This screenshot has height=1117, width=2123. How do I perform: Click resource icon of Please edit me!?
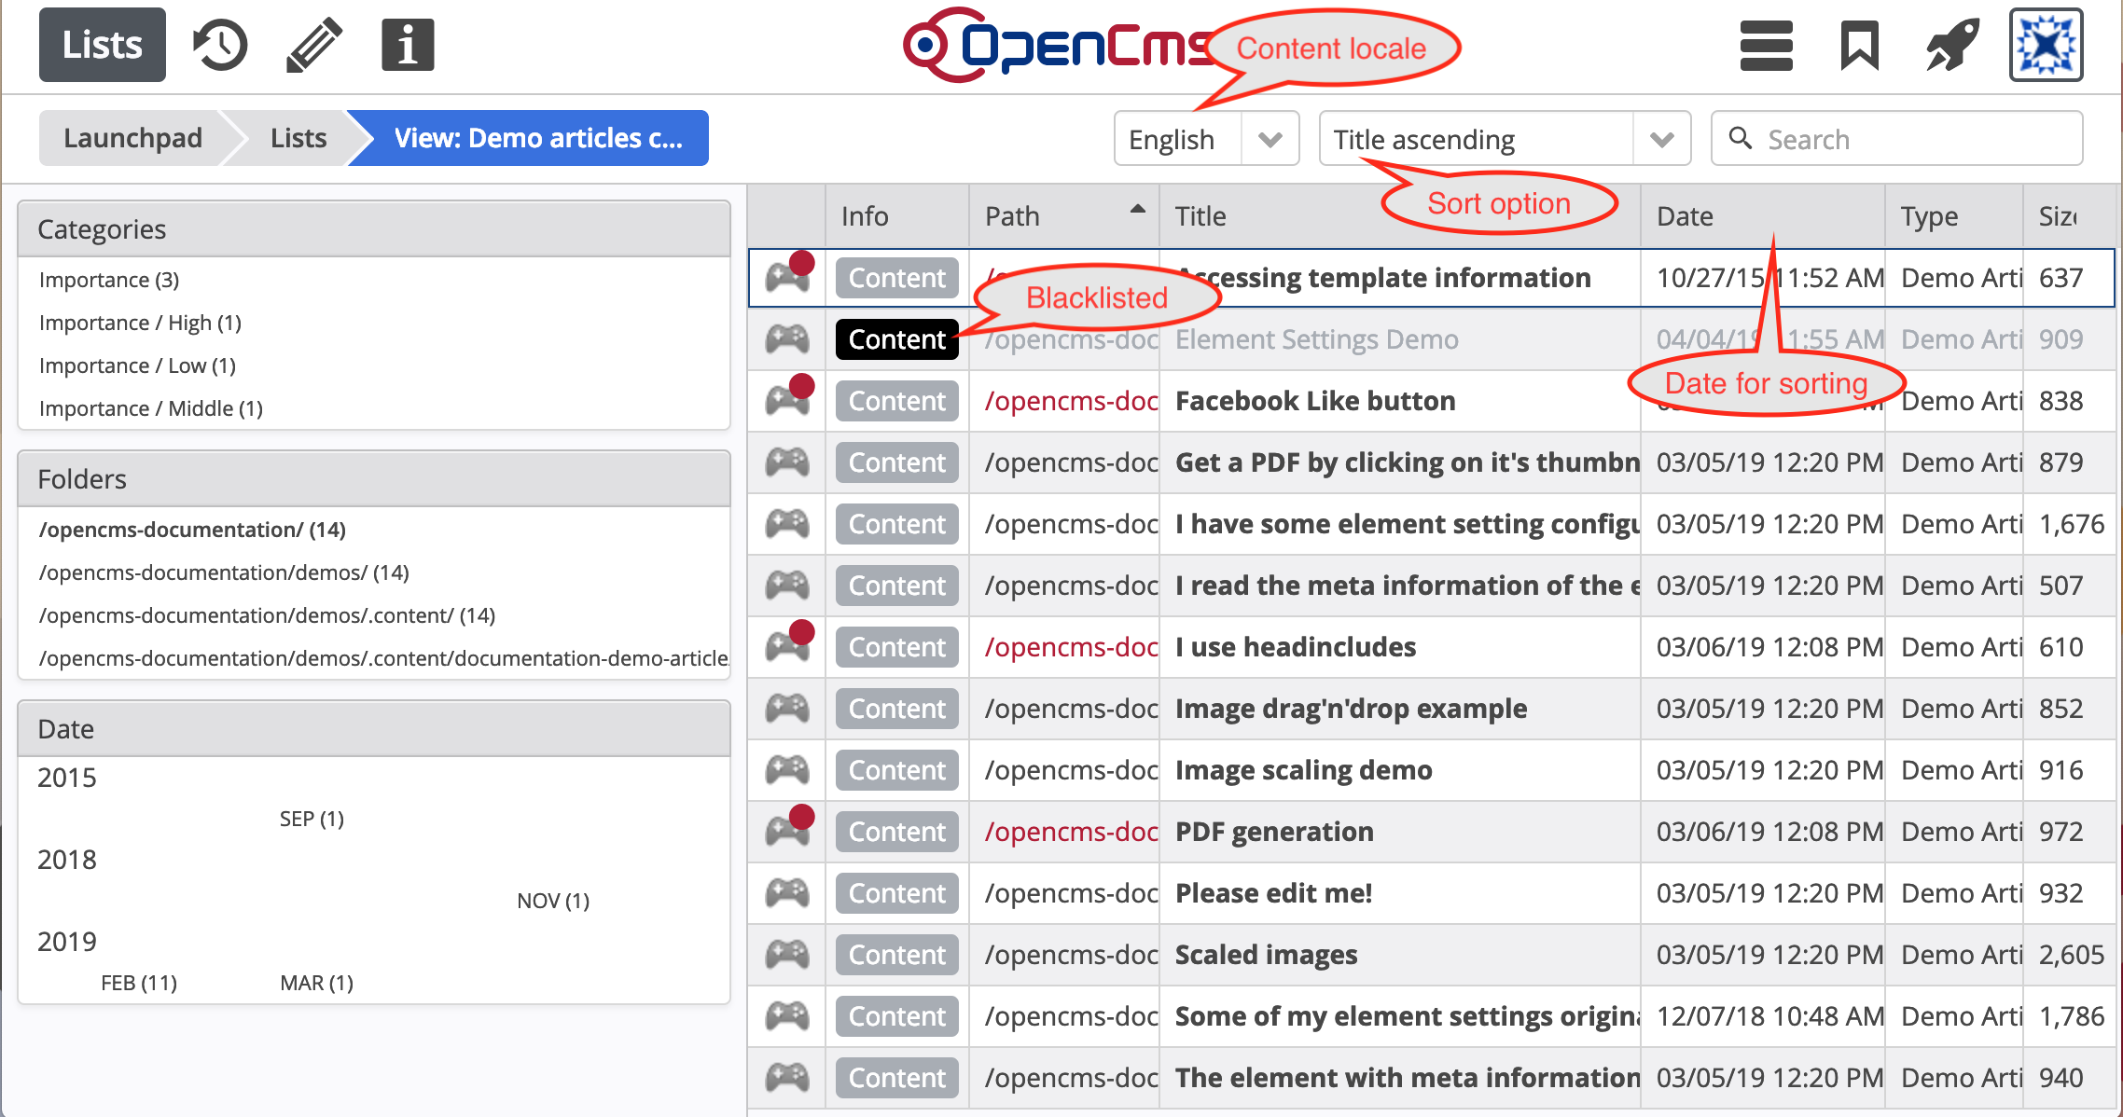(x=787, y=892)
